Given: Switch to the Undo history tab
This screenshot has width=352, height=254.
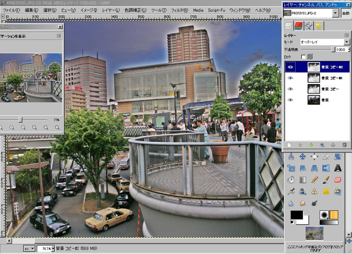Looking at the screenshot, I should pyautogui.click(x=318, y=26).
